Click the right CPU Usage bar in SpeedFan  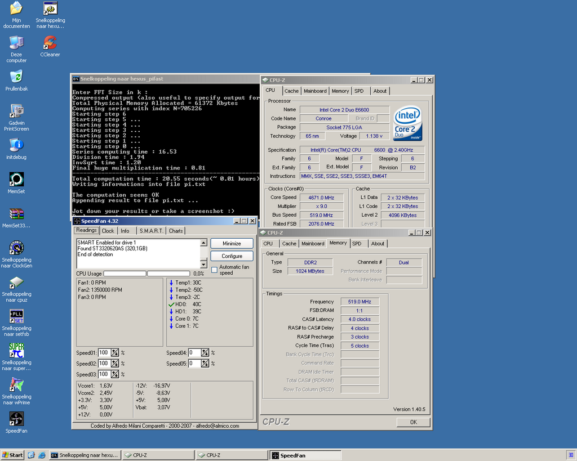(x=168, y=274)
